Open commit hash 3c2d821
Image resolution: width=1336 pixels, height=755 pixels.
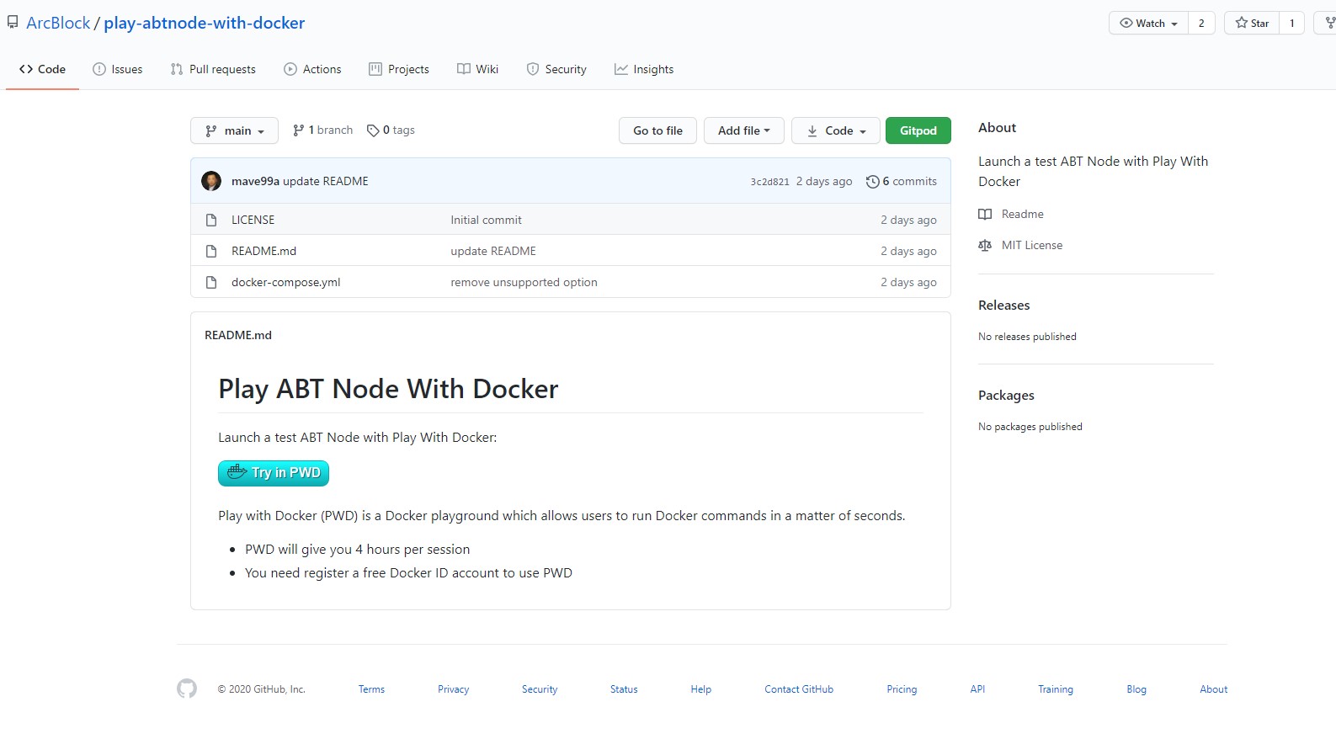click(x=769, y=182)
